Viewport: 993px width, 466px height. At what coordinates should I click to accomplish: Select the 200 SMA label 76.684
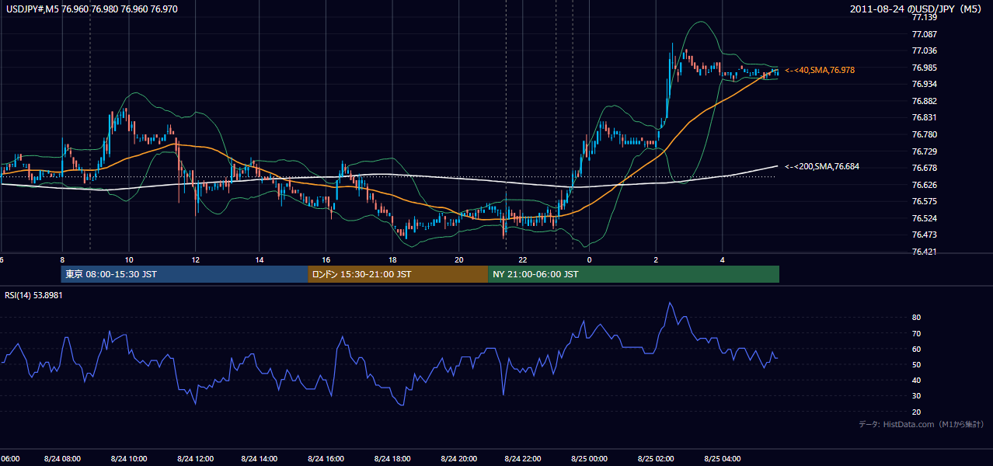[x=822, y=166]
